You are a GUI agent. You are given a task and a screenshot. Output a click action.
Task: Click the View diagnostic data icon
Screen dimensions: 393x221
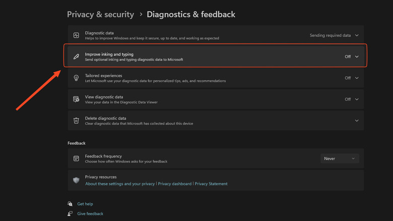[76, 99]
